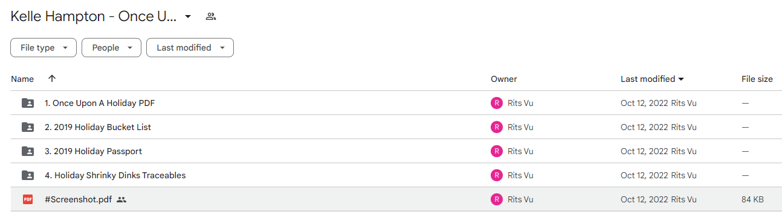
Task: Click the shared icon next to #Screenshot.pdf
Action: [x=121, y=199]
